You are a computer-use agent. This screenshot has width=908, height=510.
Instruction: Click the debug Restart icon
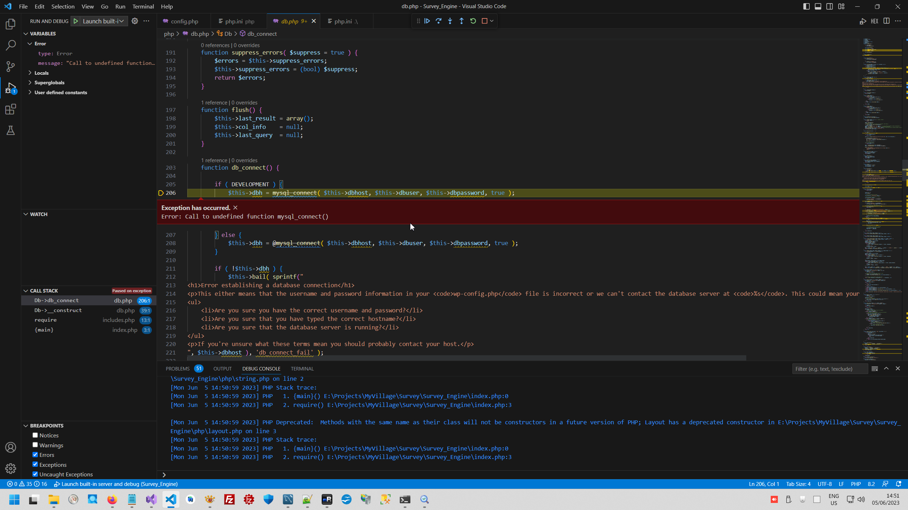coord(473,21)
